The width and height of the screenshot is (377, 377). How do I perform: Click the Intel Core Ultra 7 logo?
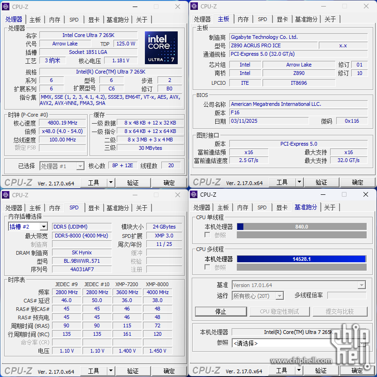coord(161,48)
